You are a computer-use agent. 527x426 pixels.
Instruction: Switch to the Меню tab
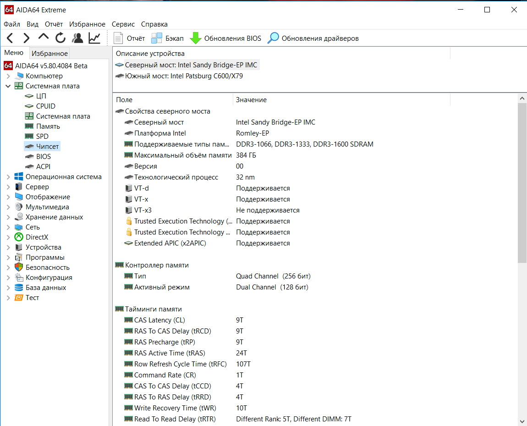(x=14, y=53)
